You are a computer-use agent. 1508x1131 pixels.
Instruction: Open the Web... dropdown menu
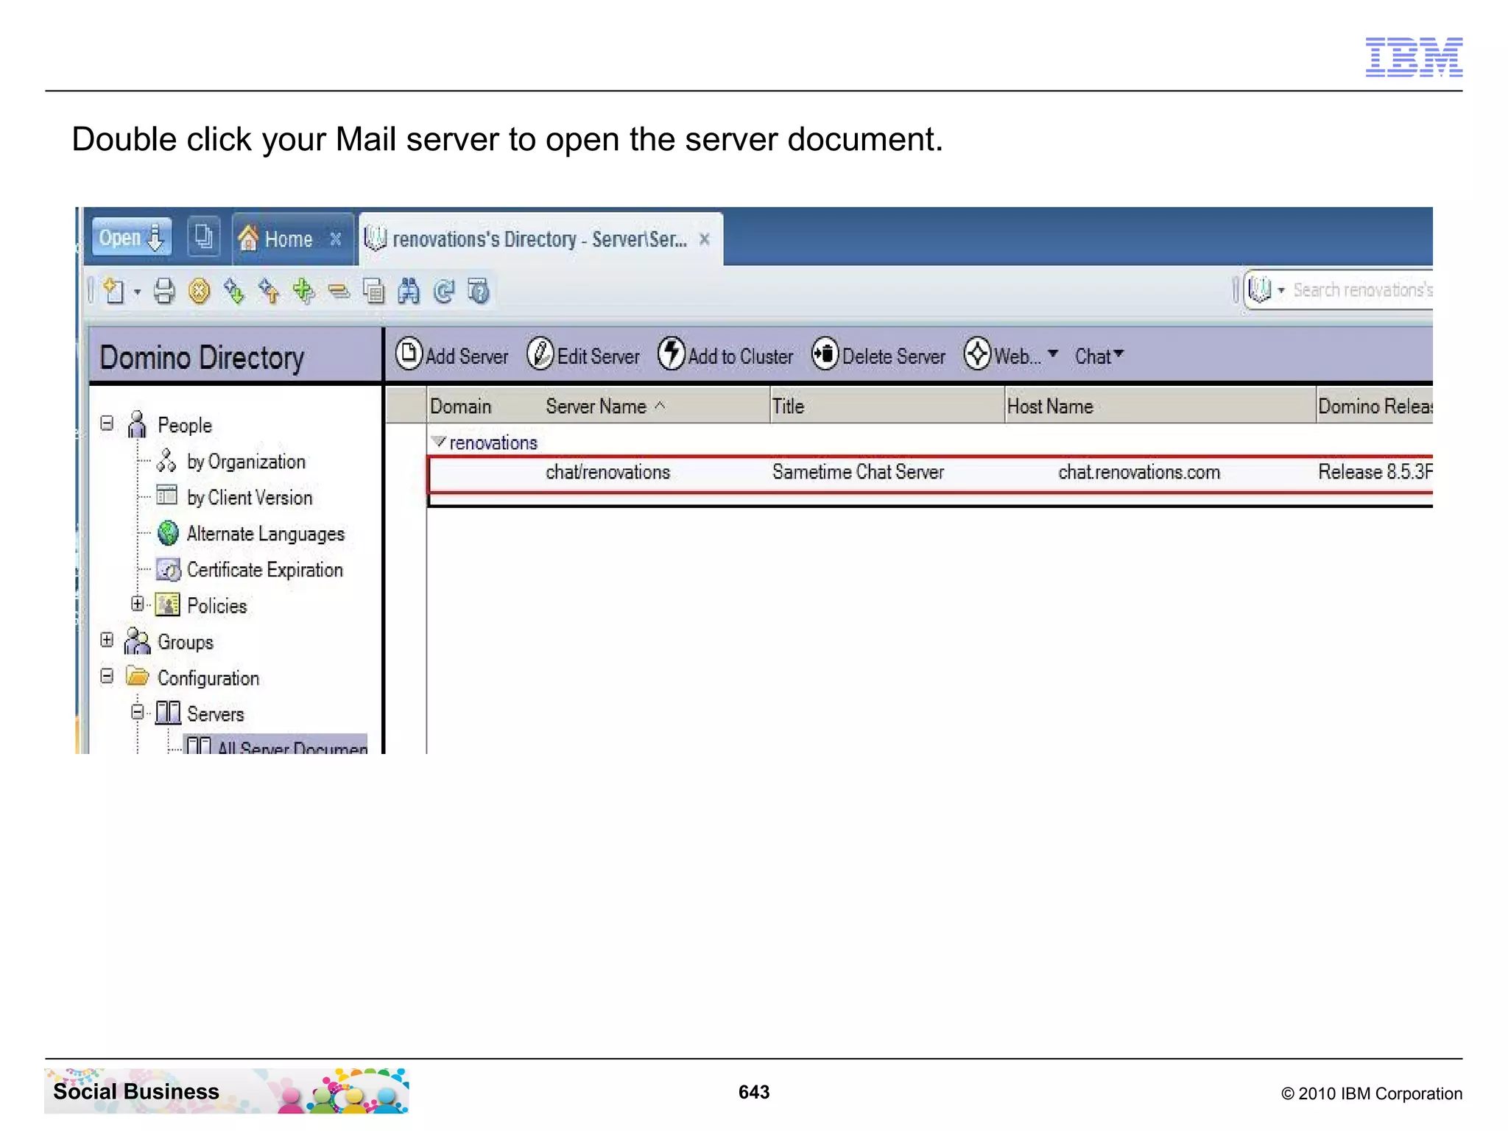[1012, 355]
